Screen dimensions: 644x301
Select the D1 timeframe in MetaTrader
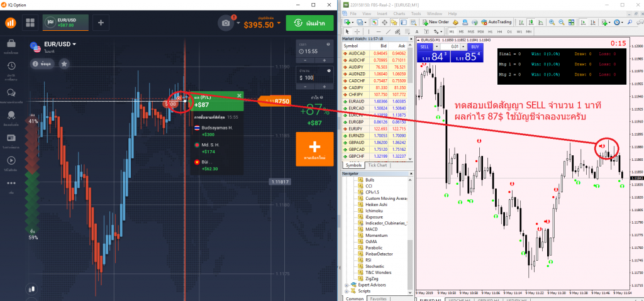(509, 31)
